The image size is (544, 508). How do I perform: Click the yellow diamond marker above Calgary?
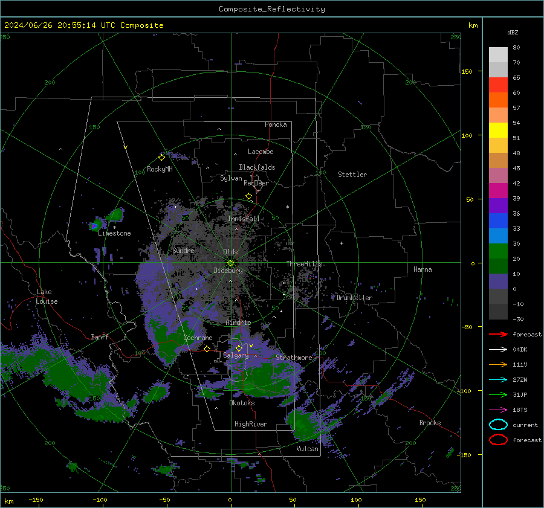[239, 348]
